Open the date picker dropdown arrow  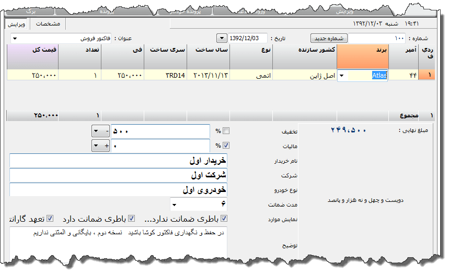pyautogui.click(x=221, y=39)
